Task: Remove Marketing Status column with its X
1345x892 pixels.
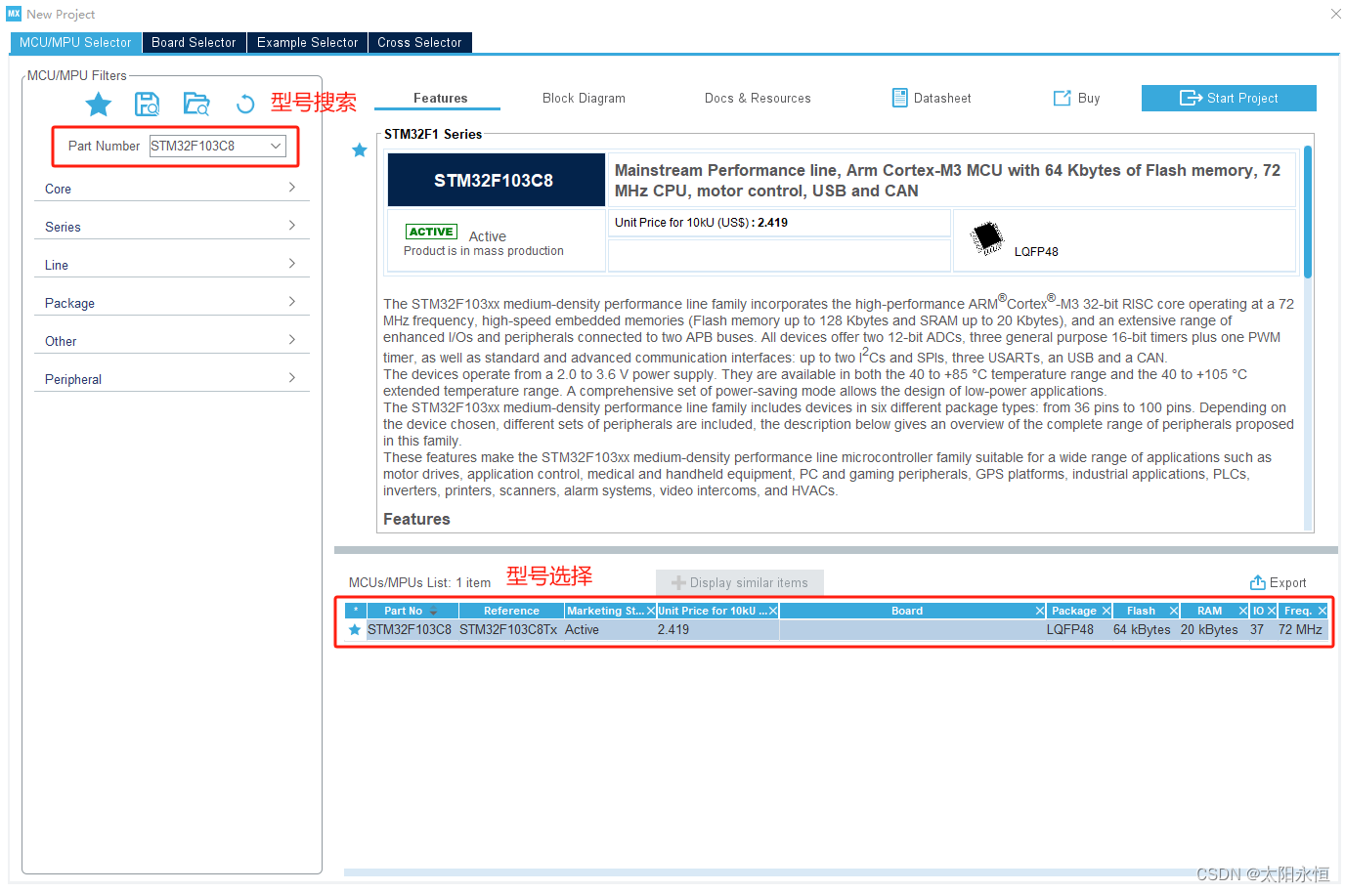Action: (x=651, y=611)
